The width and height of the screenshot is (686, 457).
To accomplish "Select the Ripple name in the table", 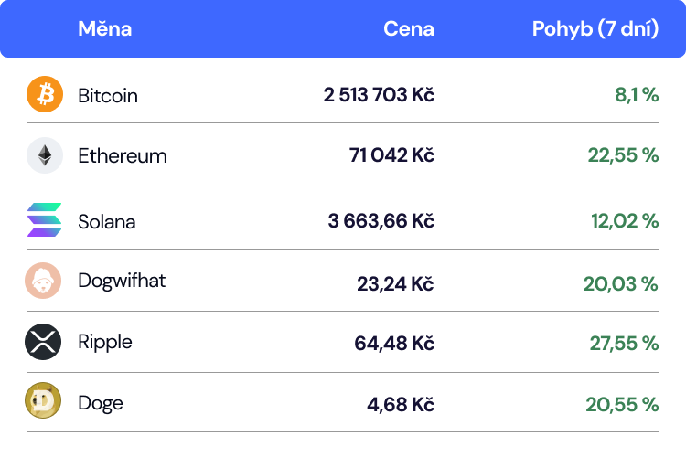I will coord(105,342).
